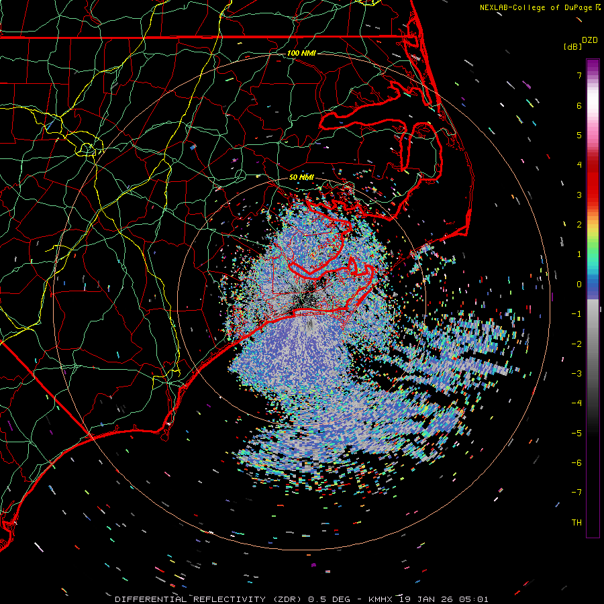Viewport: 604px width, 604px height.
Task: Click the scale value -2 label
Action: 576,344
